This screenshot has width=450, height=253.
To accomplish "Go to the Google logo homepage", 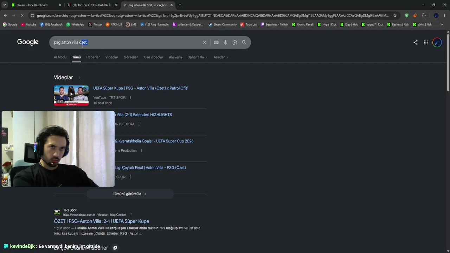I will click(x=28, y=42).
